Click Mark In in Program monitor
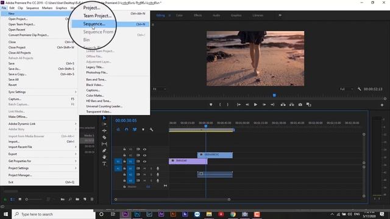Viewport: 390px width, 219px height. 220,105
